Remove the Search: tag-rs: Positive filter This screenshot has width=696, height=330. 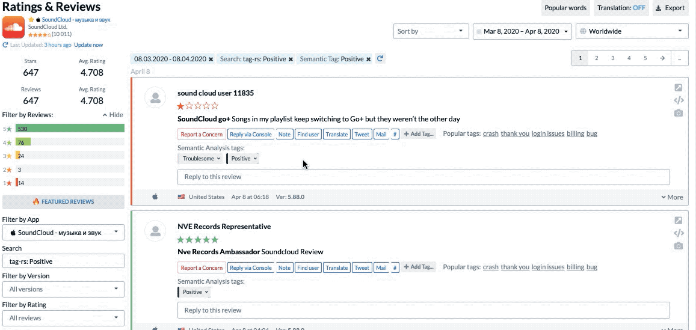point(291,59)
